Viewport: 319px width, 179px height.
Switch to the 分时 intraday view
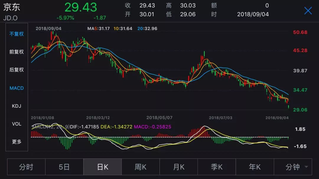26,167
